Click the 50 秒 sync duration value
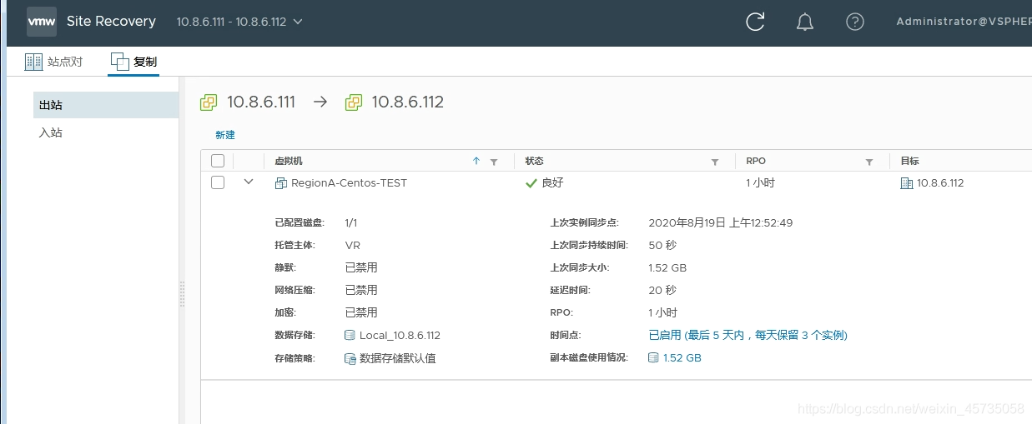This screenshot has width=1032, height=424. (x=662, y=246)
